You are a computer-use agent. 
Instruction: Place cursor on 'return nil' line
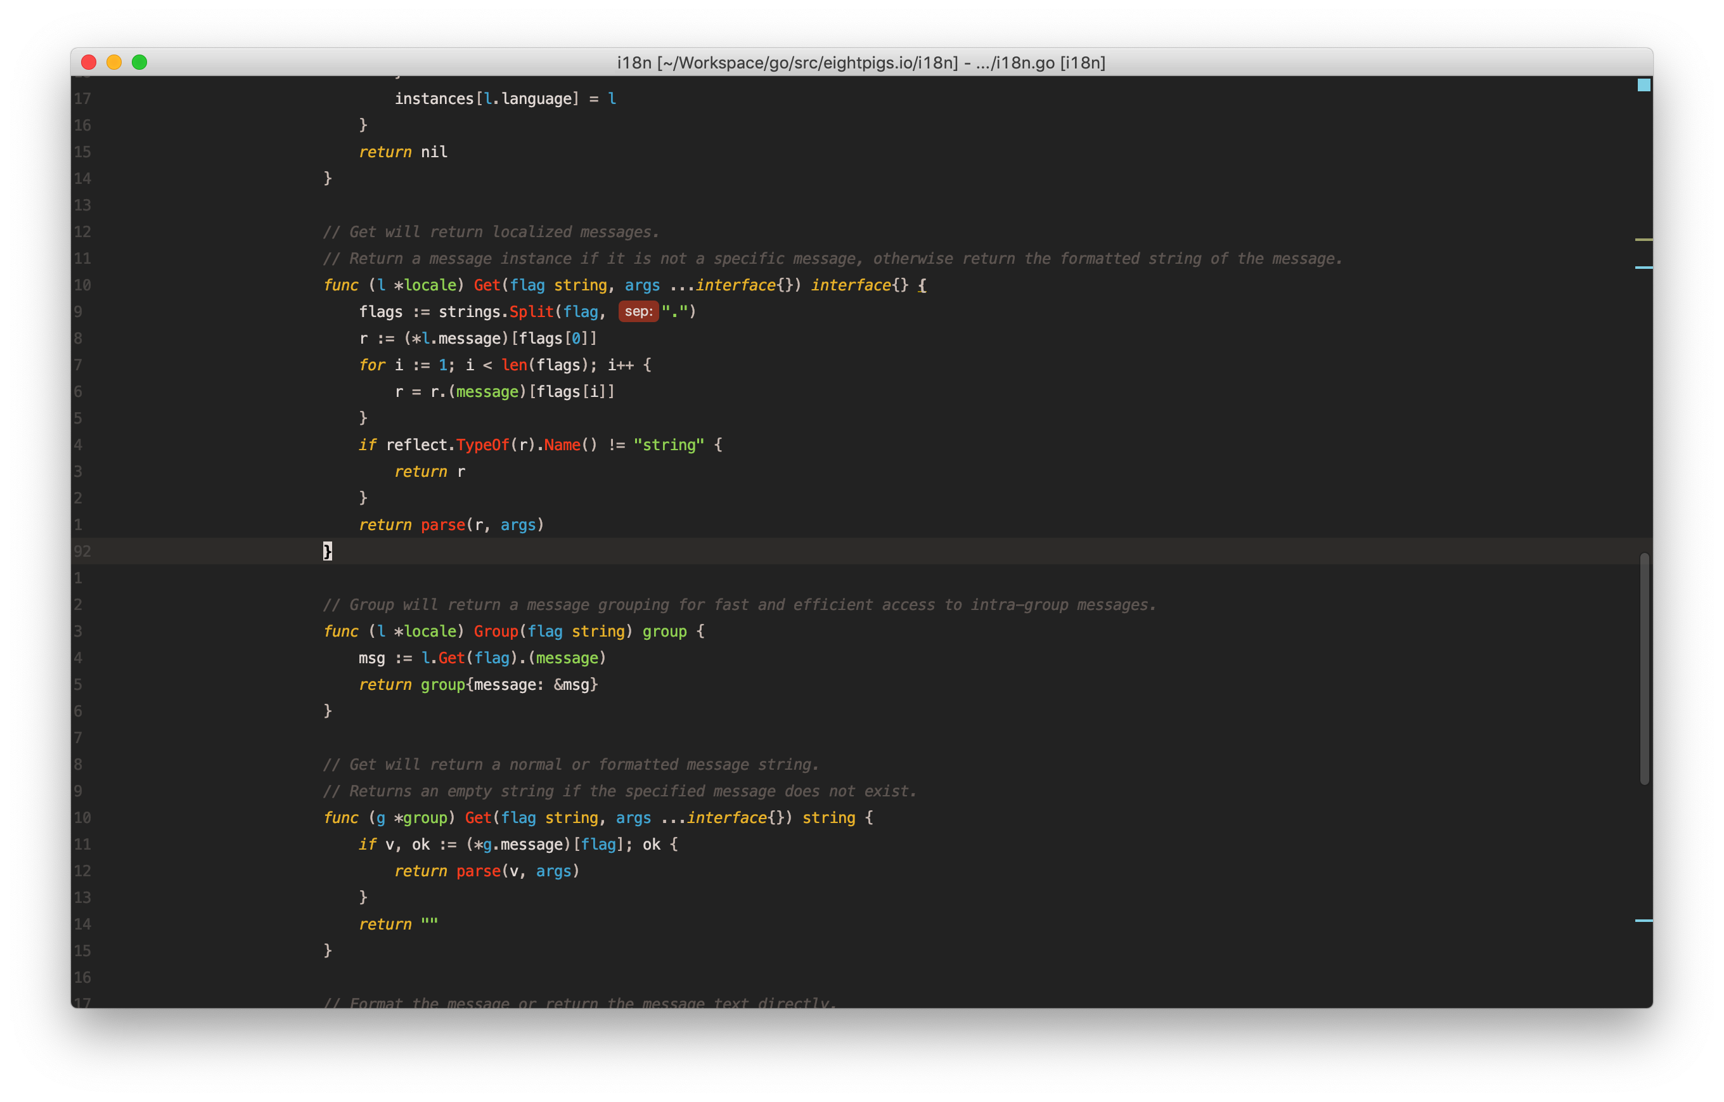[403, 152]
